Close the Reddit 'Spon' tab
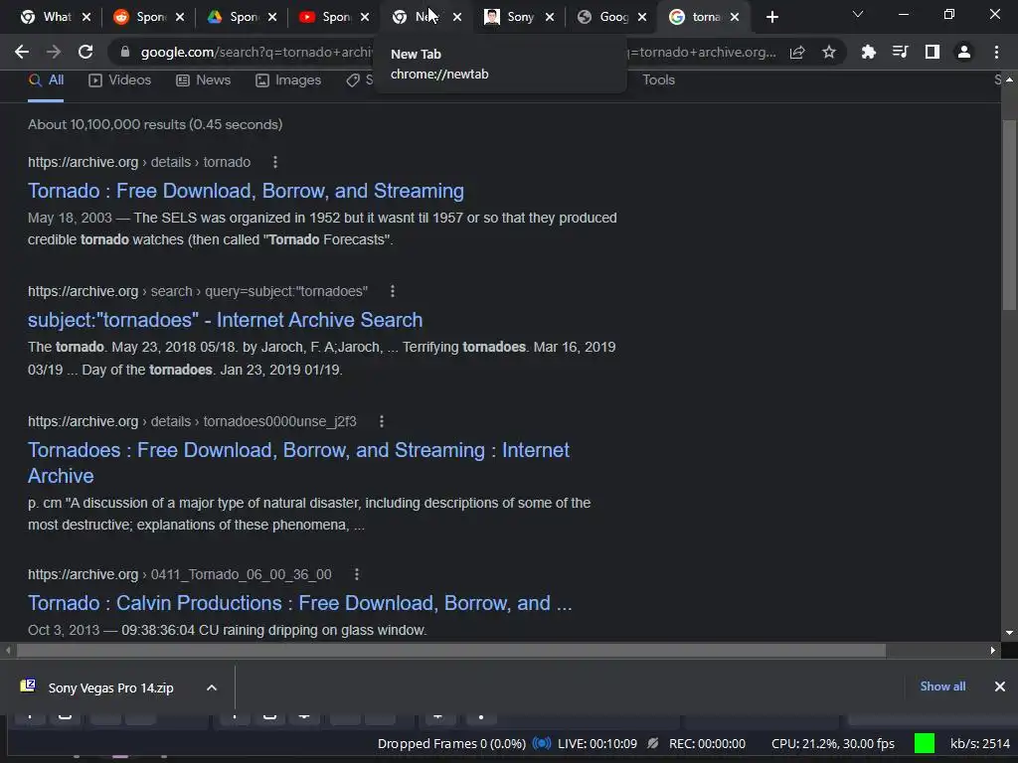The height and width of the screenshot is (763, 1018). [180, 17]
